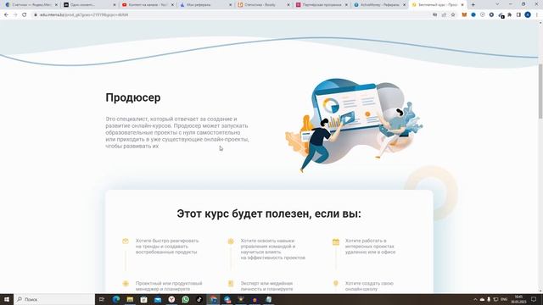The image size is (543, 305).
Task: Switch to the YouTube content tab
Action: pyautogui.click(x=148, y=5)
